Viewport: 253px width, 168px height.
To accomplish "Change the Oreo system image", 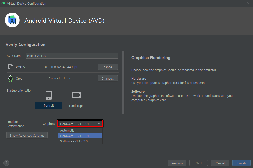I will point(108,78).
